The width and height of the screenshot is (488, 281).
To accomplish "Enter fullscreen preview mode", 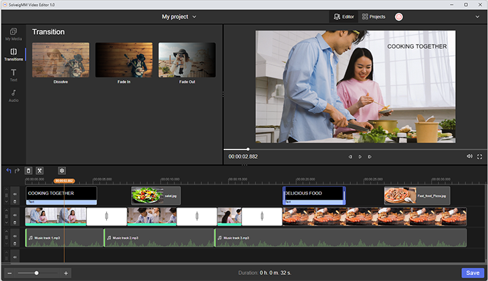I will click(x=479, y=157).
